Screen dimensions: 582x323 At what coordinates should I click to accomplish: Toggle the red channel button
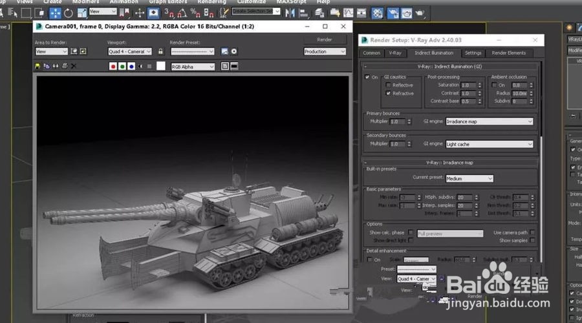(x=113, y=67)
